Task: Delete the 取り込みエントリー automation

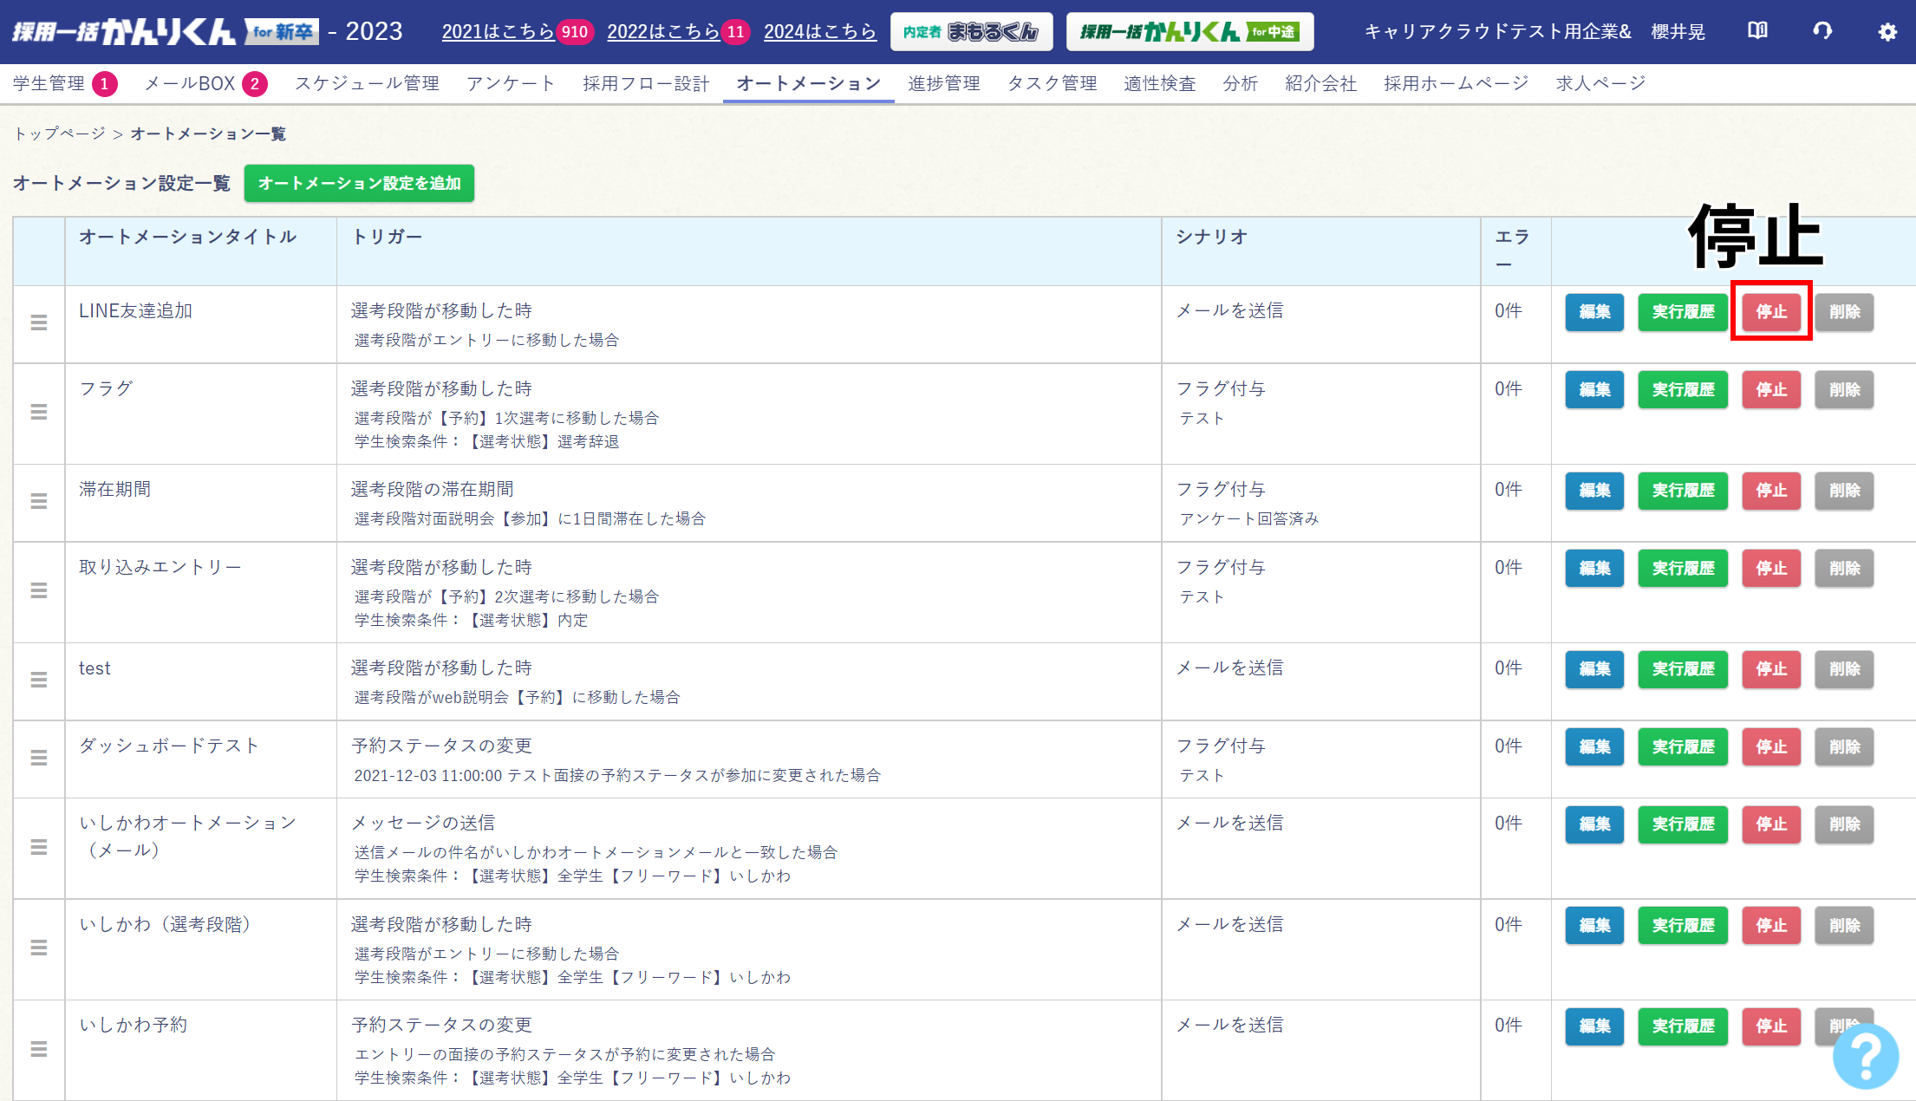Action: coord(1844,569)
